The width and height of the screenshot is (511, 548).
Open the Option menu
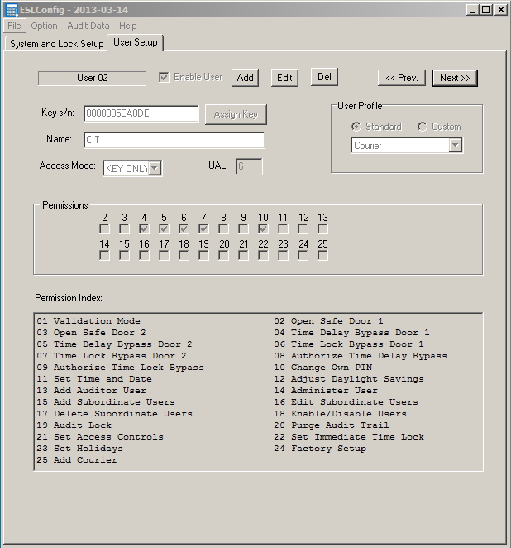pos(44,26)
